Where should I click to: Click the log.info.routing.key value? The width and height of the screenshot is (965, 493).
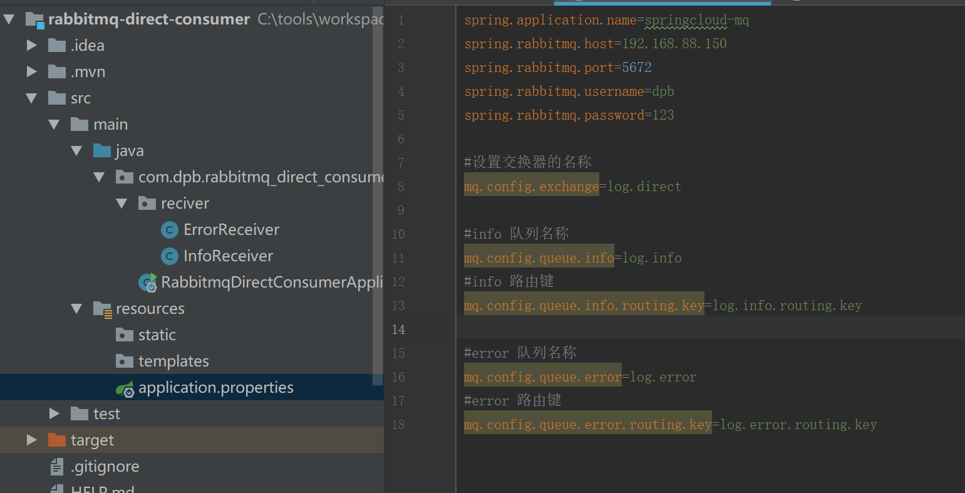click(787, 306)
